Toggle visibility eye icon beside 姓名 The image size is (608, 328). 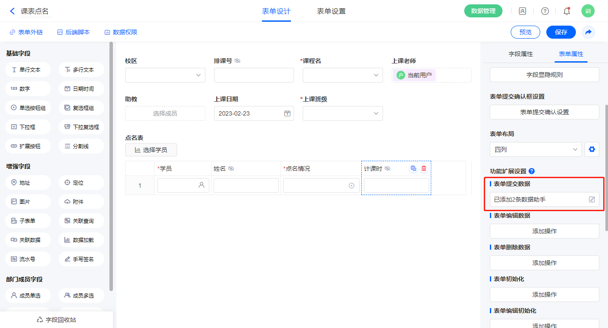pyautogui.click(x=231, y=169)
